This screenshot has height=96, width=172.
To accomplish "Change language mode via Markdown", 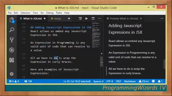I will [130, 81].
